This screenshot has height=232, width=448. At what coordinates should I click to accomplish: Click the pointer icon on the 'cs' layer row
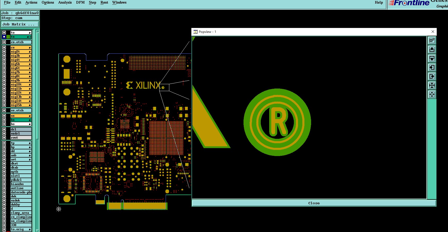[x=30, y=48]
